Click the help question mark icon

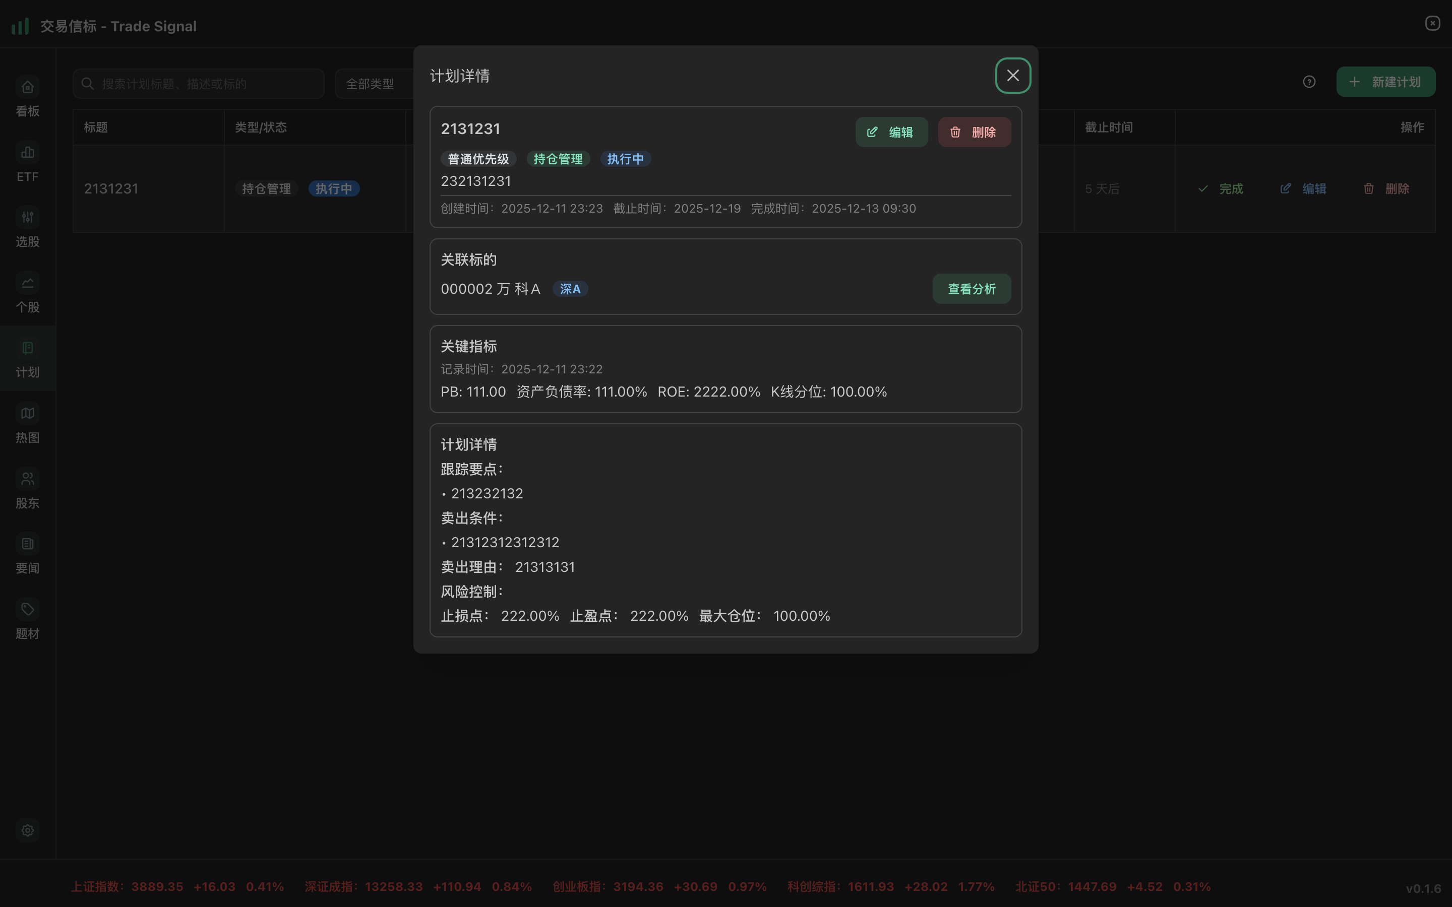1309,82
